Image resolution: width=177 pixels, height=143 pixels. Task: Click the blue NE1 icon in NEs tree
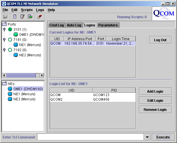click(10, 94)
